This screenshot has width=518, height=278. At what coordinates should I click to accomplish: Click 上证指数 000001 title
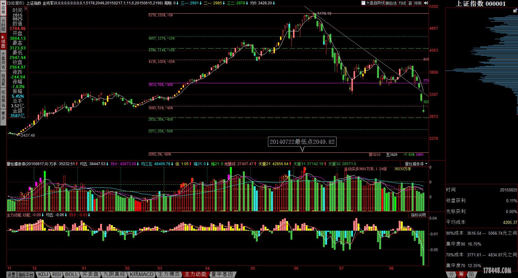pos(481,4)
